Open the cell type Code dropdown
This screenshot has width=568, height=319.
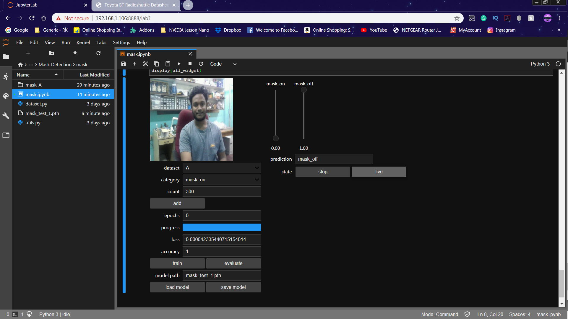pos(223,64)
